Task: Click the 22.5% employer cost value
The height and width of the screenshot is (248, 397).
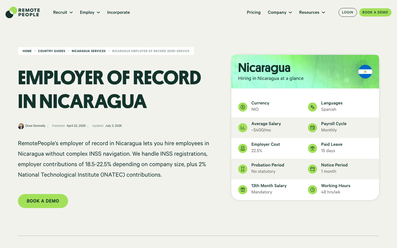Action: pos(257,151)
